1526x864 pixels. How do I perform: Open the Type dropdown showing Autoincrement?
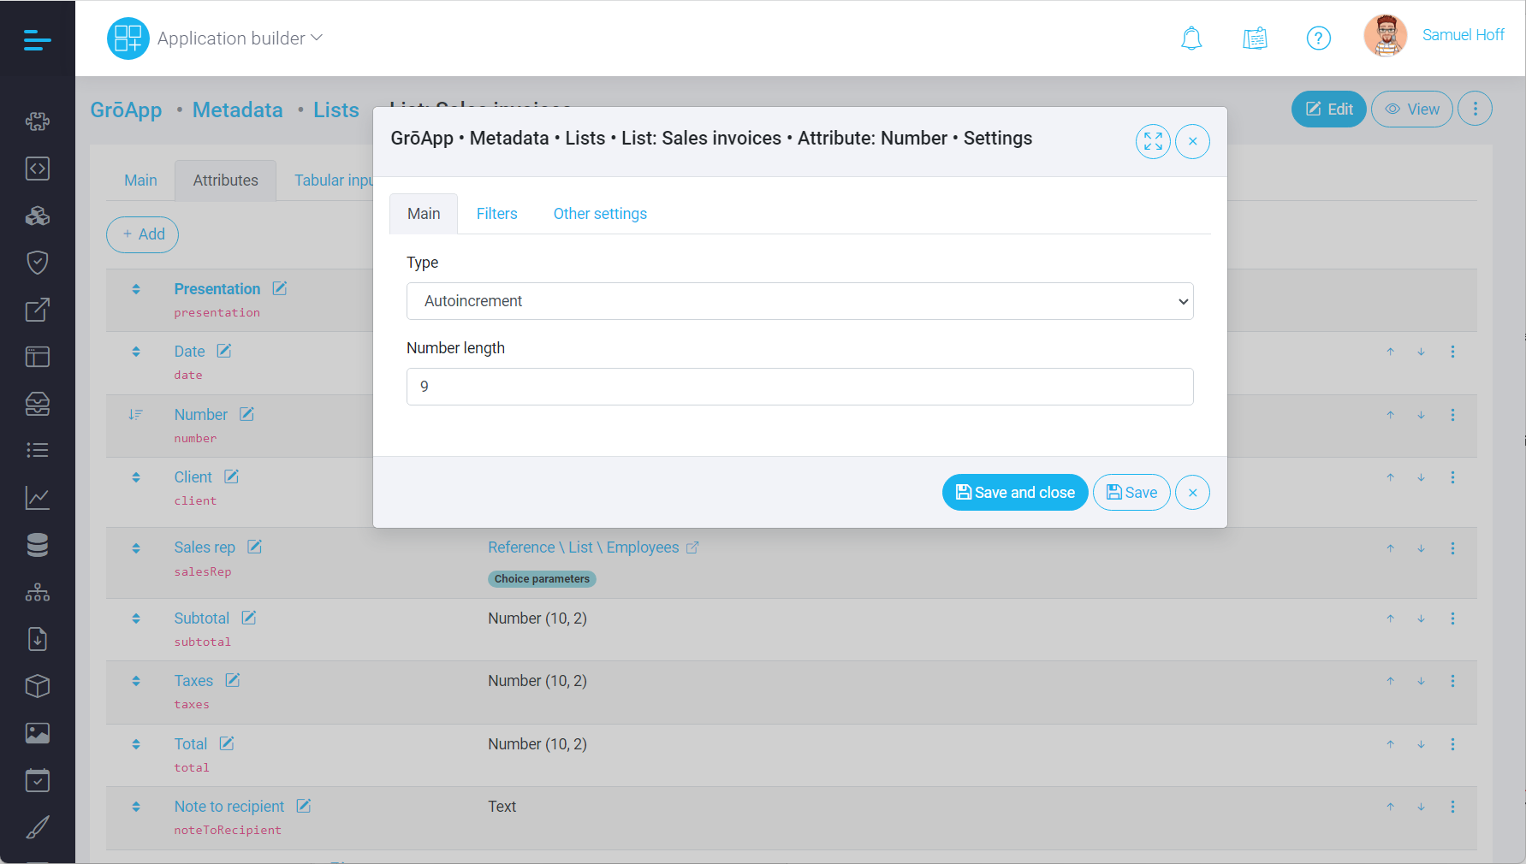pyautogui.click(x=799, y=301)
